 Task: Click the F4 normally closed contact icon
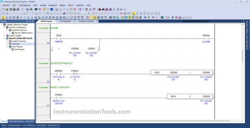pyautogui.click(x=10, y=18)
